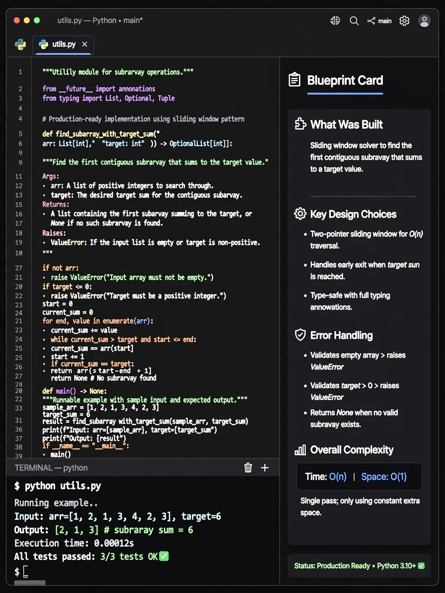Screen dimensions: 445x593
Task: Click the scrollbar thumb below the terminal
Action: pyautogui.click(x=29, y=584)
